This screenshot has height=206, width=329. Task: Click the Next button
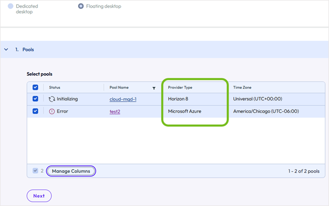(x=39, y=196)
